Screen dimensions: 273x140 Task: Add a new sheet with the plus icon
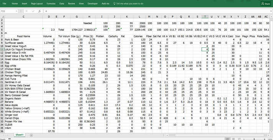point(31,135)
